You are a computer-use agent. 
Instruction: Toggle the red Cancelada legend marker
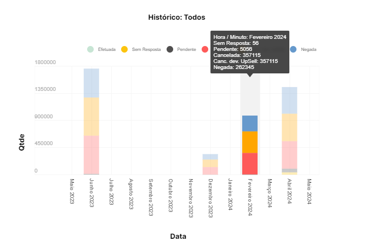click(205, 49)
